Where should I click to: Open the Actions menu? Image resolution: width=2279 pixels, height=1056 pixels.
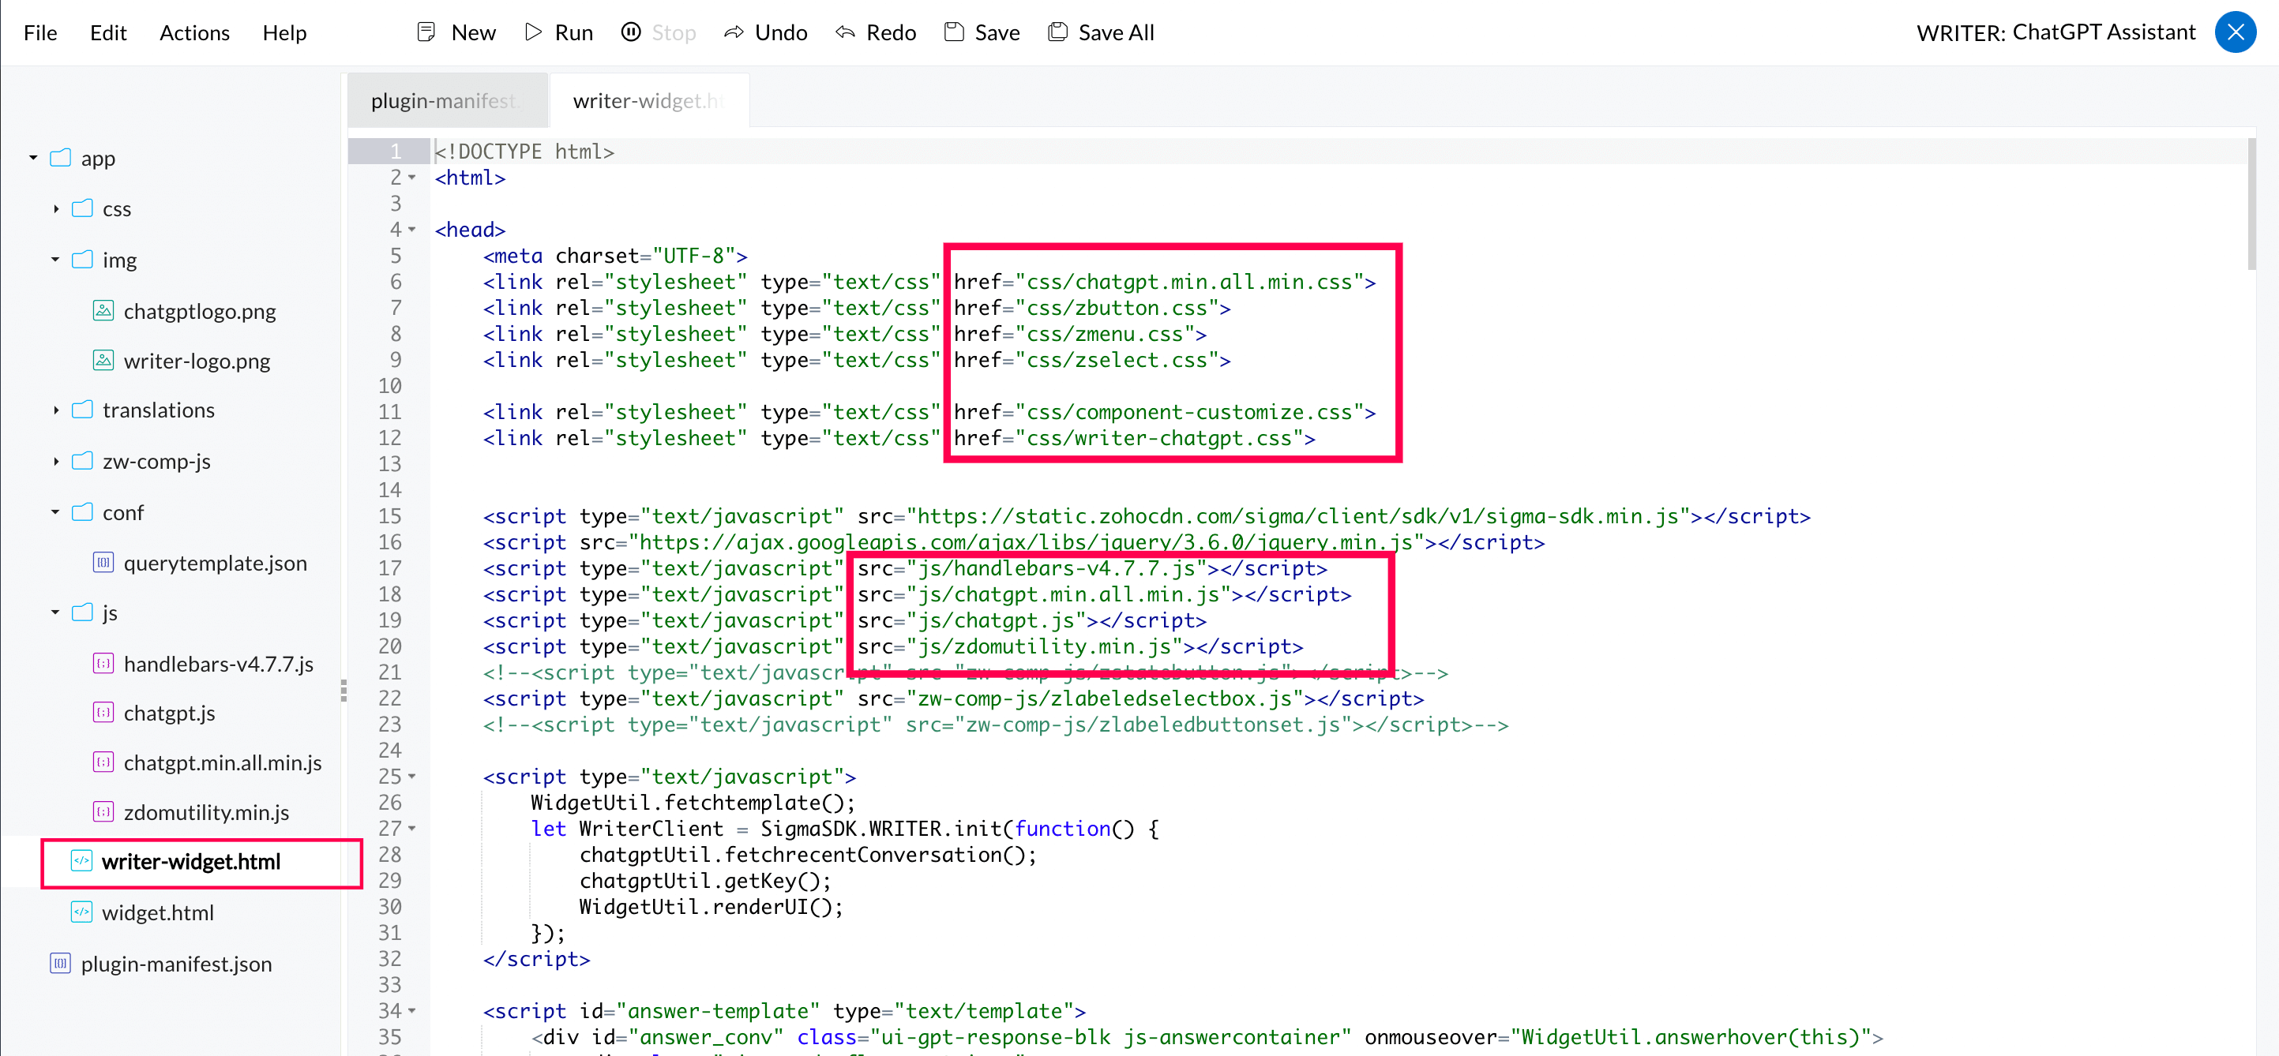[193, 32]
